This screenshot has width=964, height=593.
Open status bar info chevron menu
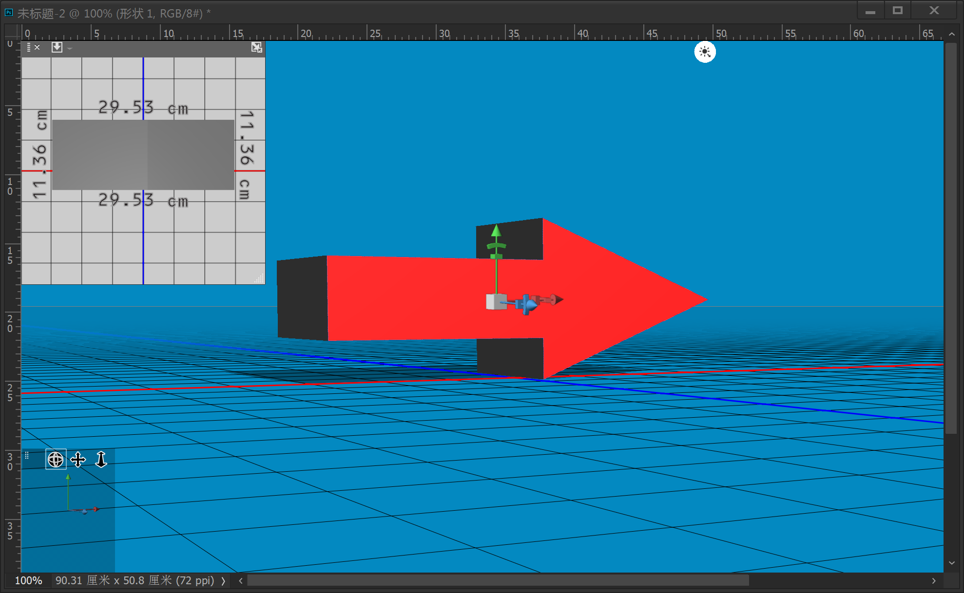(223, 581)
